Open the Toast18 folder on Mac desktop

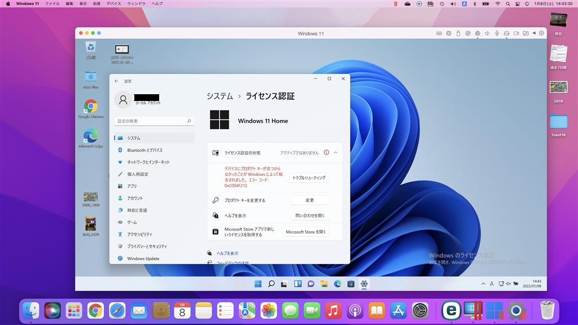coord(558,125)
